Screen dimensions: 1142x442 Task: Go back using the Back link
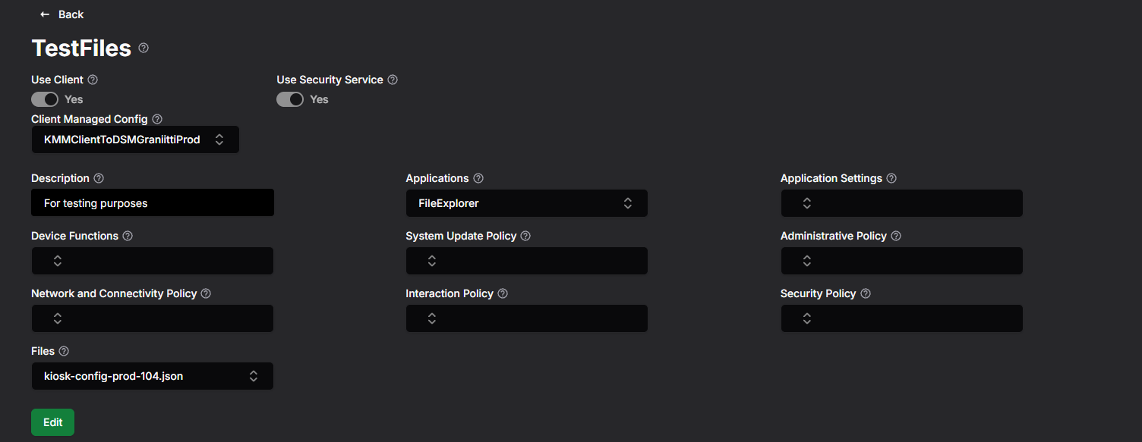62,14
